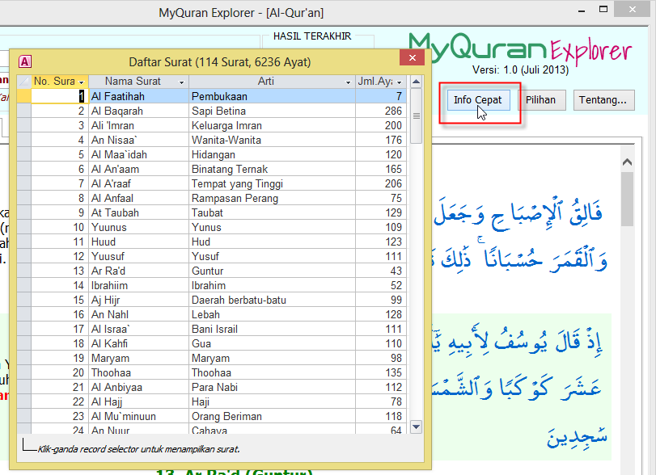Select the record selector for Al Baqarah row

23,111
